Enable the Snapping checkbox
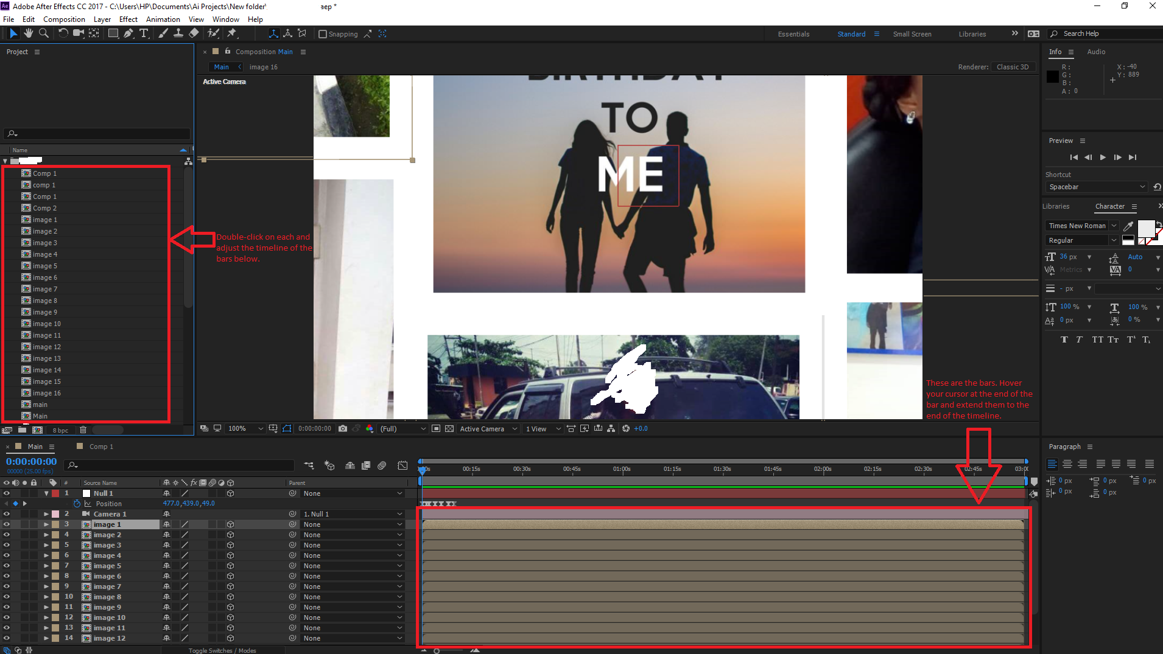The height and width of the screenshot is (654, 1163). click(x=323, y=34)
